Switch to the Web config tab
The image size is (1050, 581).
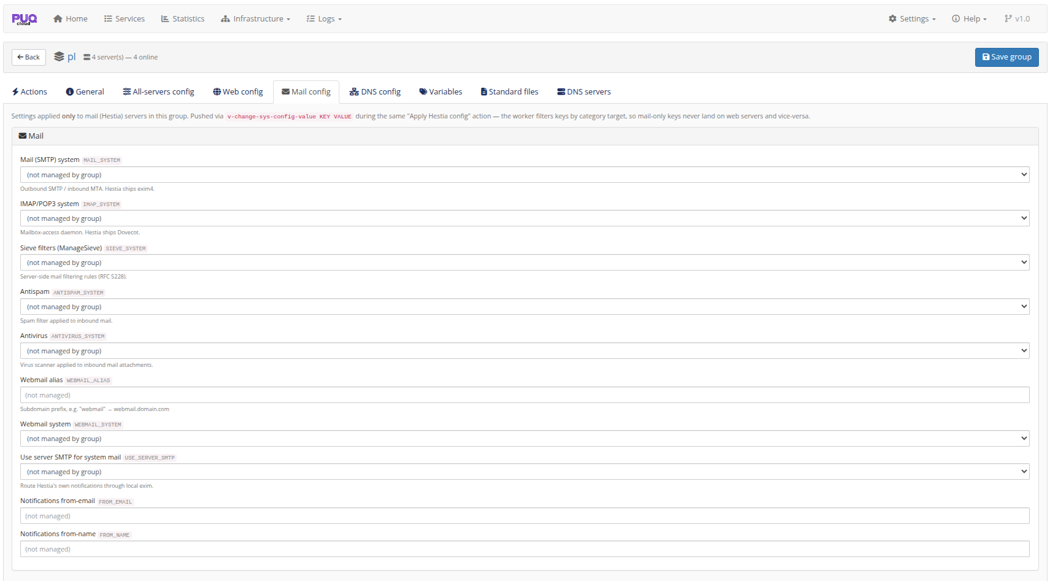coord(238,92)
